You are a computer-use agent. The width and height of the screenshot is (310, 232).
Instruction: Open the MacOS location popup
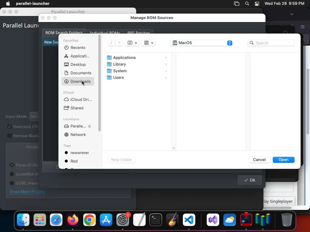point(201,43)
